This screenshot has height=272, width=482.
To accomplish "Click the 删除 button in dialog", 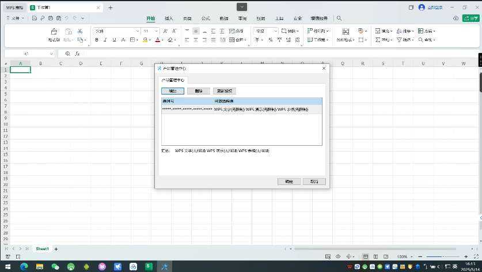I will [x=199, y=91].
